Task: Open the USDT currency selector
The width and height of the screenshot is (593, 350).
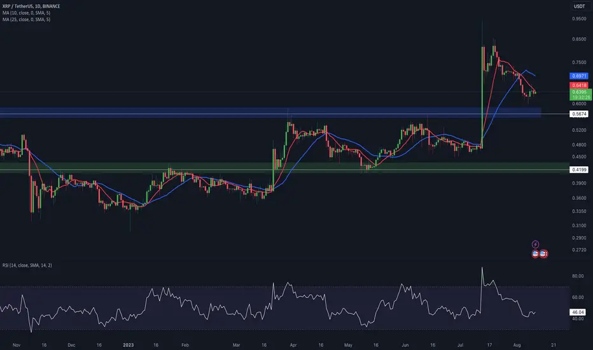Action: [579, 6]
